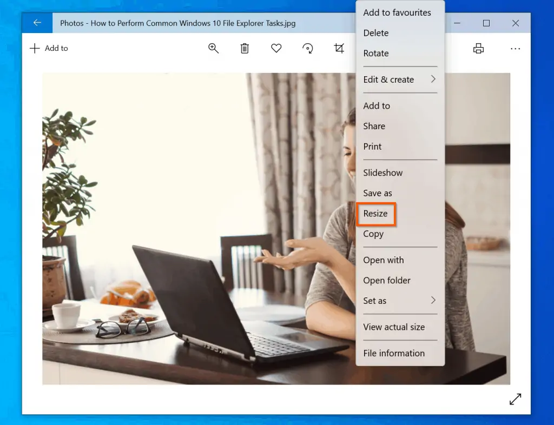Start Slideshow from the menu
This screenshot has height=425, width=554.
coord(400,172)
